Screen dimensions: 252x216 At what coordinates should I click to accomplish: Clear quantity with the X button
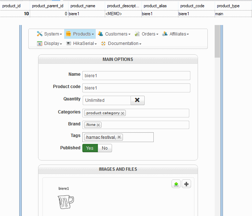[137, 100]
